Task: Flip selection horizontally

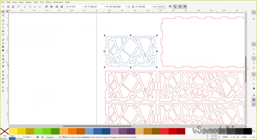Action: click(35, 7)
